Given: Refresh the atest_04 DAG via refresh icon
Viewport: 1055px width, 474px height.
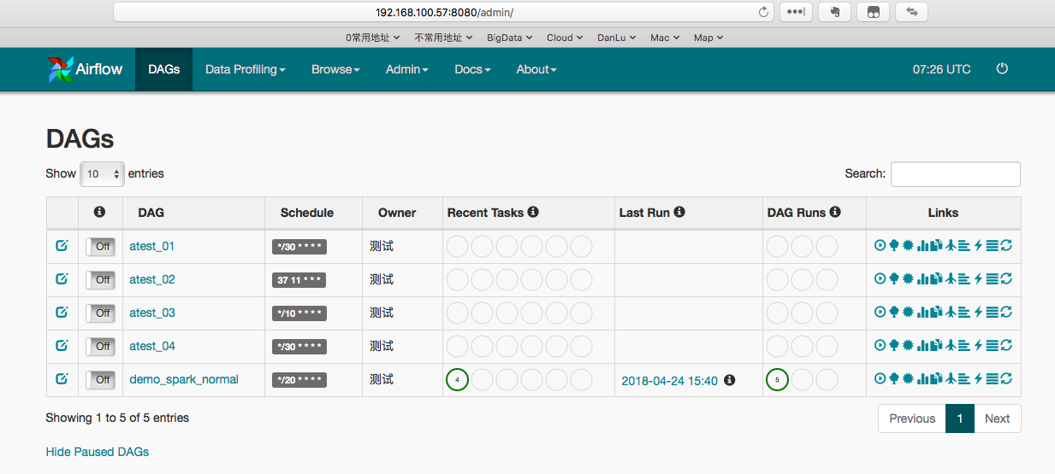Looking at the screenshot, I should click(1006, 345).
